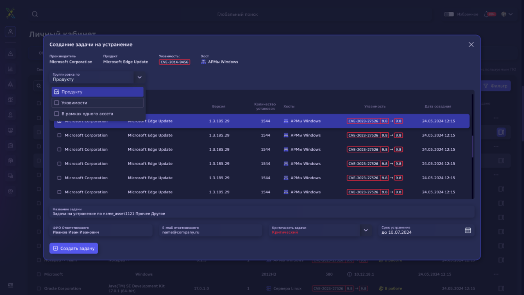Image resolution: width=524 pixels, height=295 pixels.
Task: Click the Хосты column header
Action: click(x=289, y=106)
